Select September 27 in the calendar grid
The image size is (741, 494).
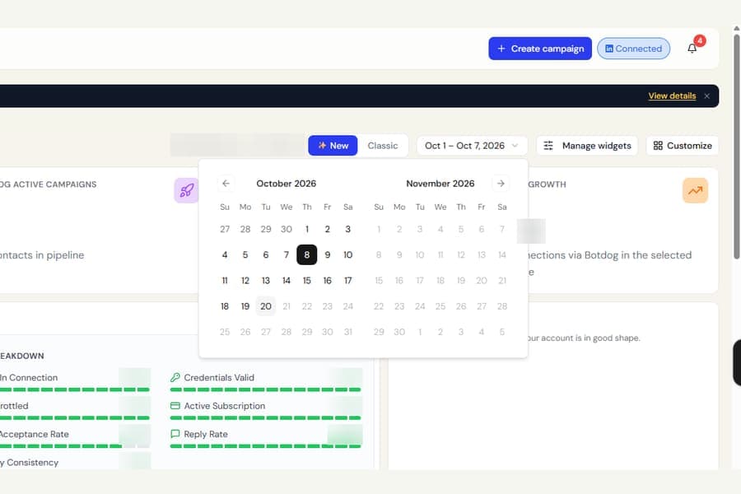click(225, 229)
